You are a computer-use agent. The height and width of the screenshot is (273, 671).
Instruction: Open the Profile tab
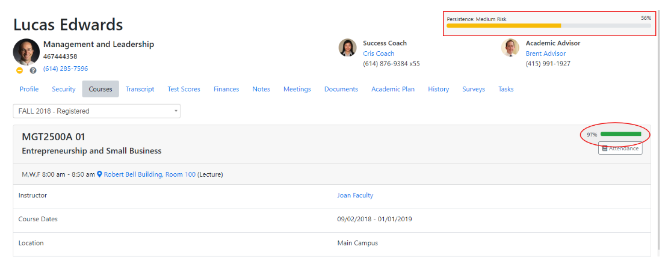tap(29, 89)
